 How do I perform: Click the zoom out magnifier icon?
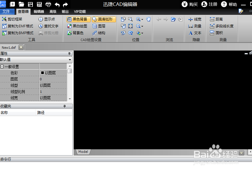pyautogui.click(x=138, y=26)
